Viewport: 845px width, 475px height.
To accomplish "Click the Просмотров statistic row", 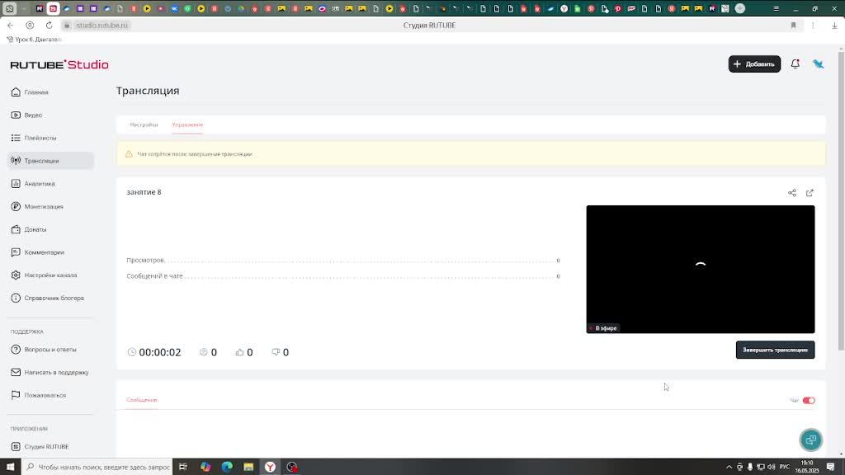I will point(343,260).
